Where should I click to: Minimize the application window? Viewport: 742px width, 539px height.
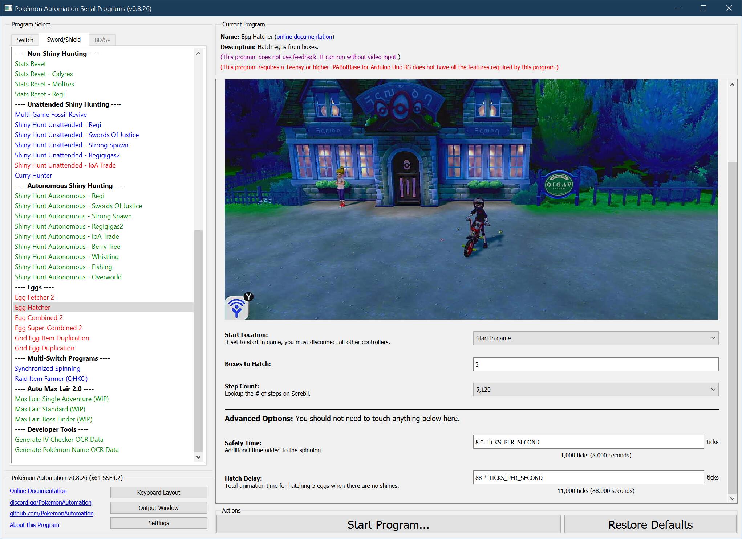pyautogui.click(x=678, y=8)
